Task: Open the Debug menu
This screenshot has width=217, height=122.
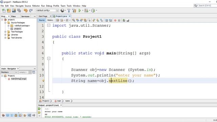Action: coord(49,6)
